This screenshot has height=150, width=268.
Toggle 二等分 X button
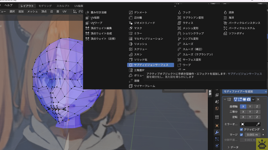click(243, 112)
